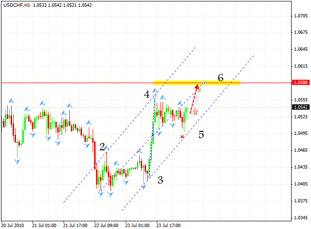Click the 23 Jul 17:00 time label
The height and width of the screenshot is (229, 311).
coord(168,226)
